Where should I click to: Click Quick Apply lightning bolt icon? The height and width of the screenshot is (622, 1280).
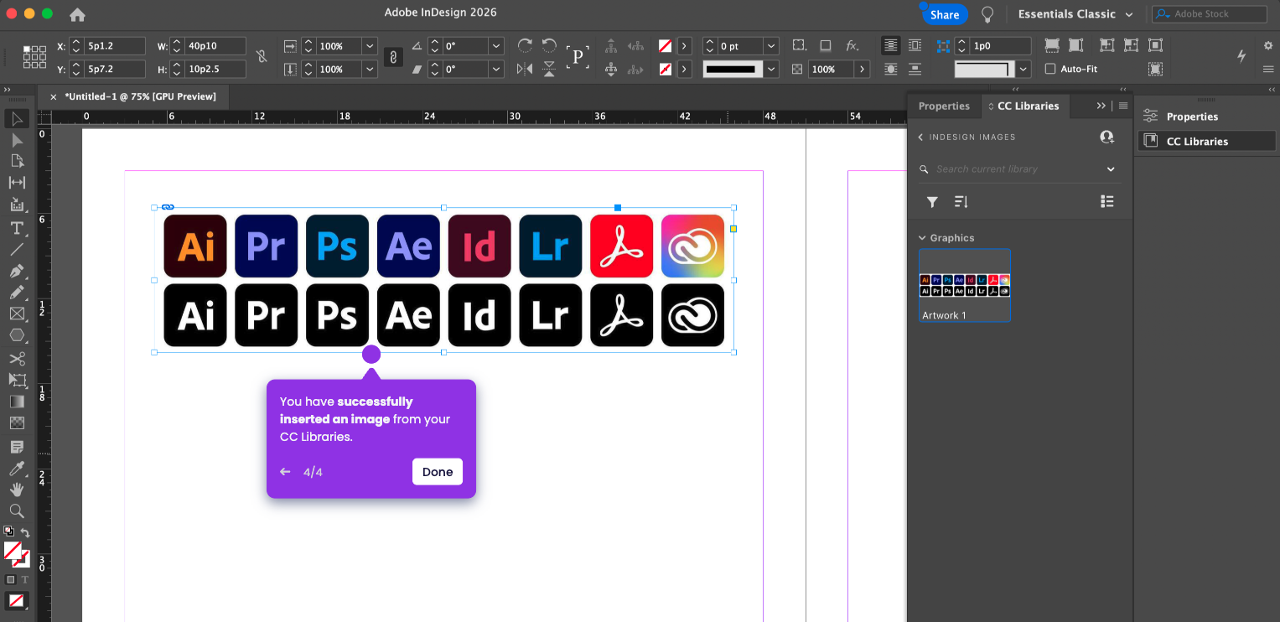(1241, 56)
